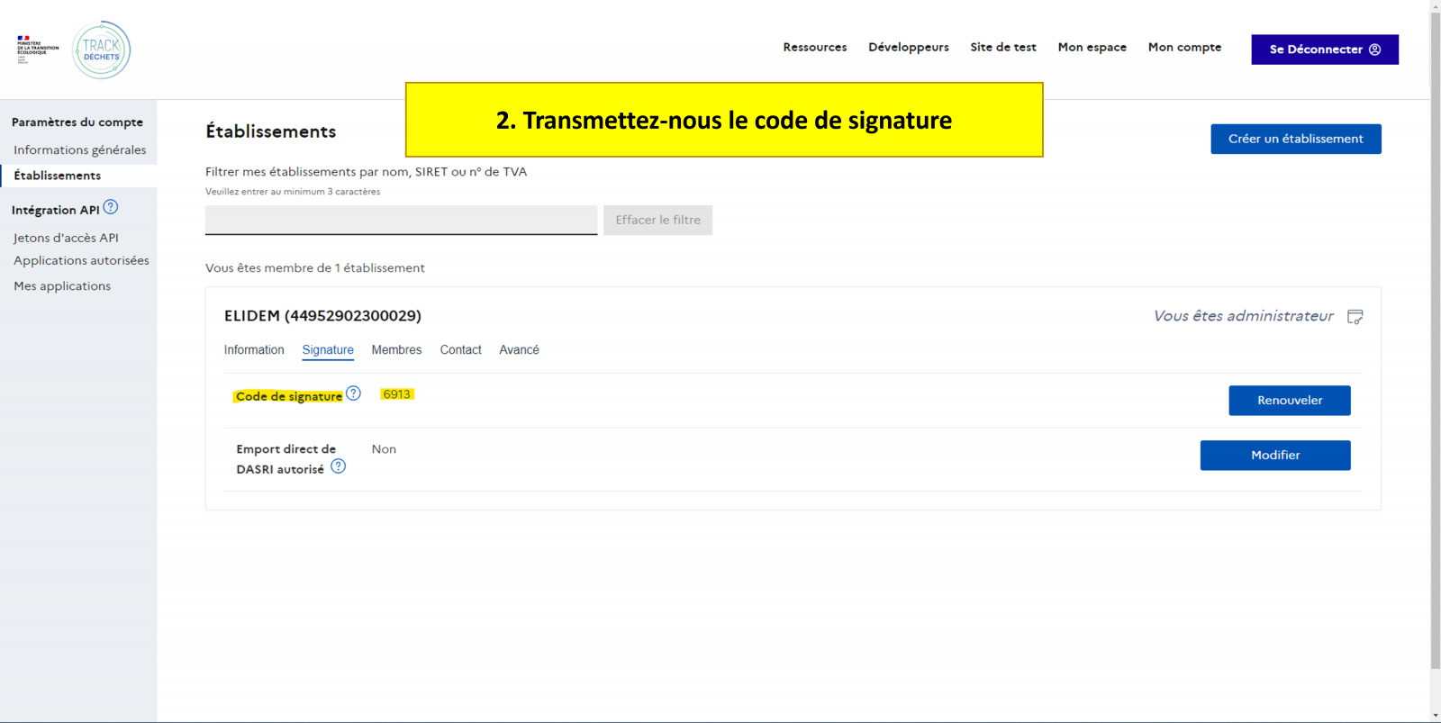Click the administrator icon on ELIDEM card
The height and width of the screenshot is (723, 1441).
point(1355,317)
